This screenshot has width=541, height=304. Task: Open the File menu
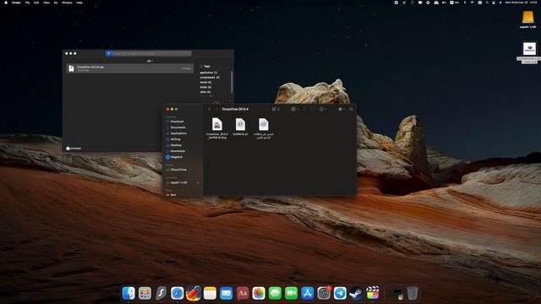click(27, 3)
